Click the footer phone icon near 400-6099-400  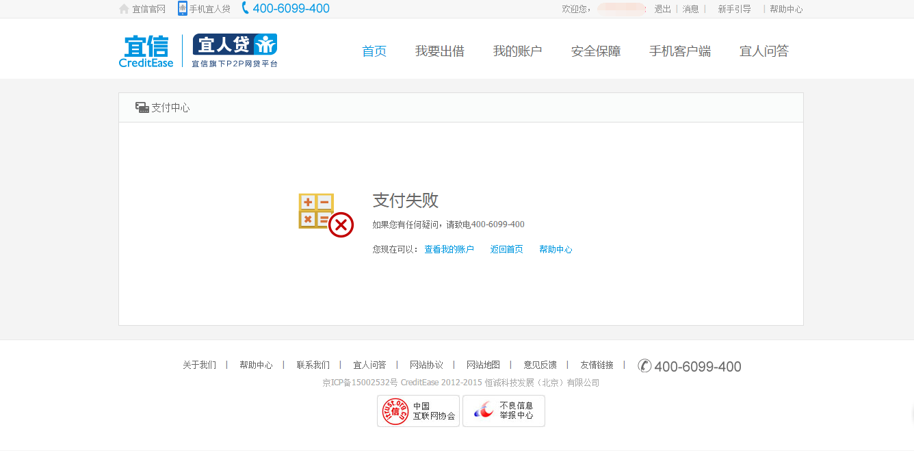(x=644, y=365)
